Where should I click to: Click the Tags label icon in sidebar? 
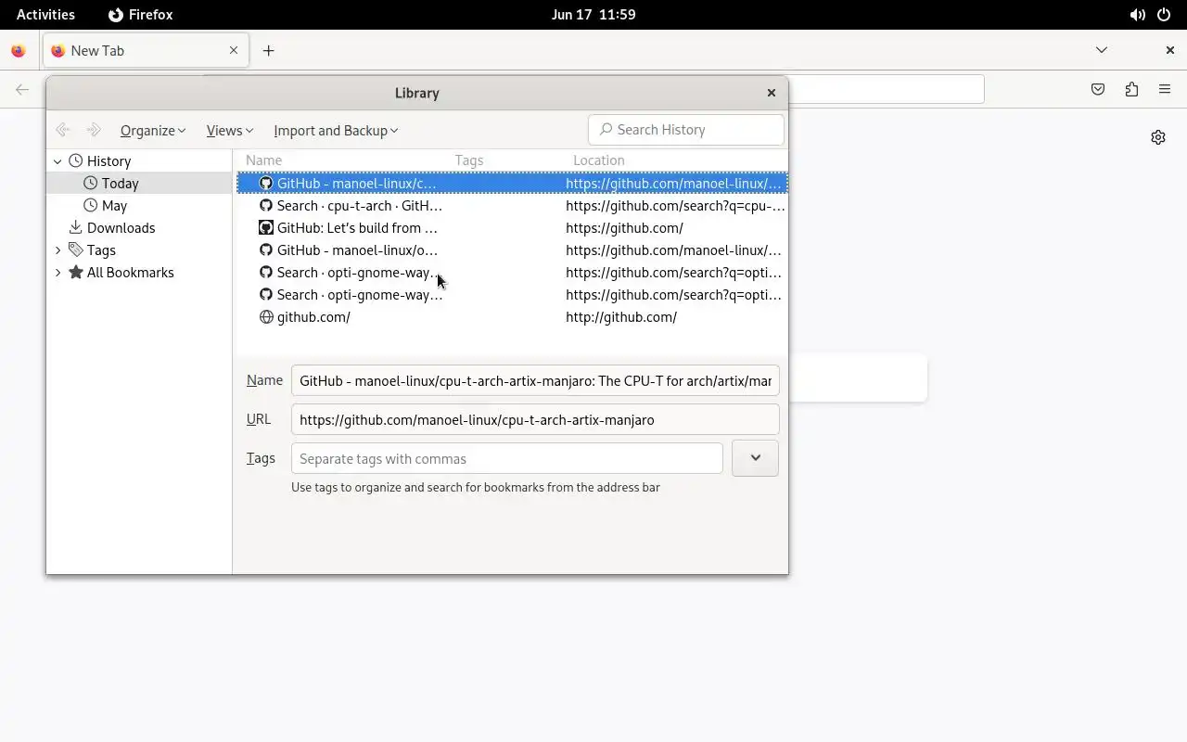[x=76, y=250]
